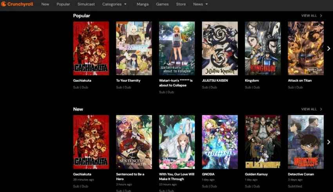Open the Simulcast menu item
This screenshot has height=192, width=333.
point(86,4)
